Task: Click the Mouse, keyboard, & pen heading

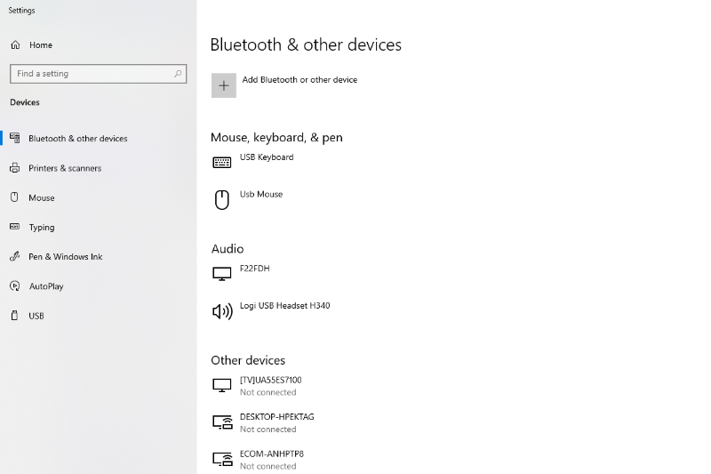Action: [276, 138]
